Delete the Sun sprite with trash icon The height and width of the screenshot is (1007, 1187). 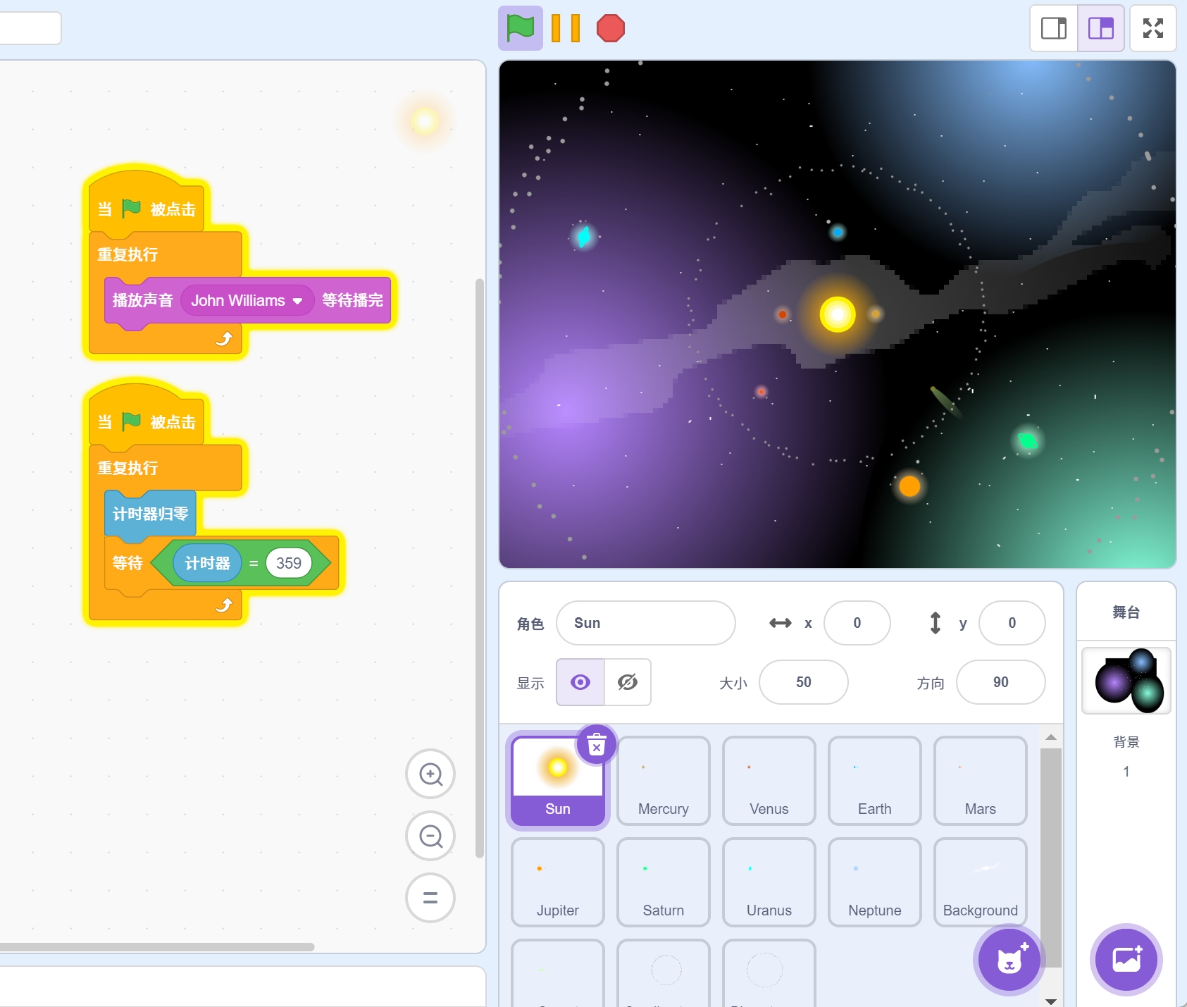[596, 744]
